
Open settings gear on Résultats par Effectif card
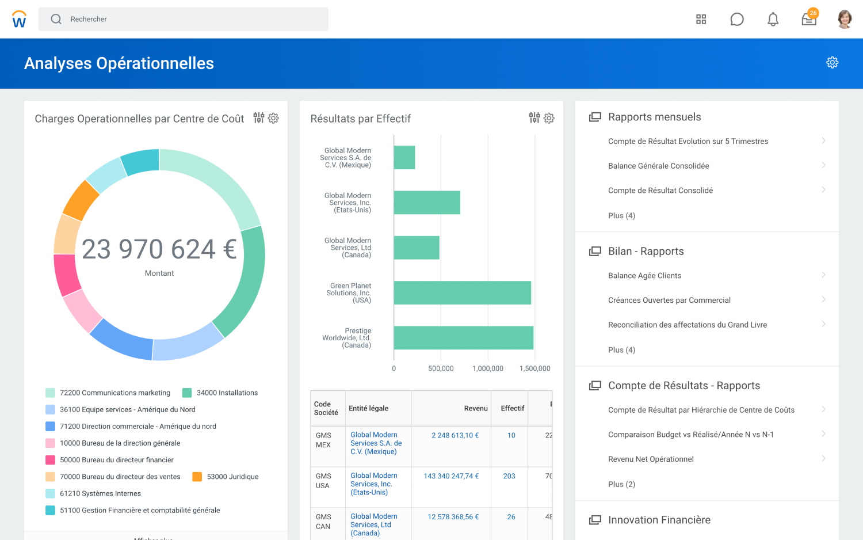pyautogui.click(x=549, y=117)
